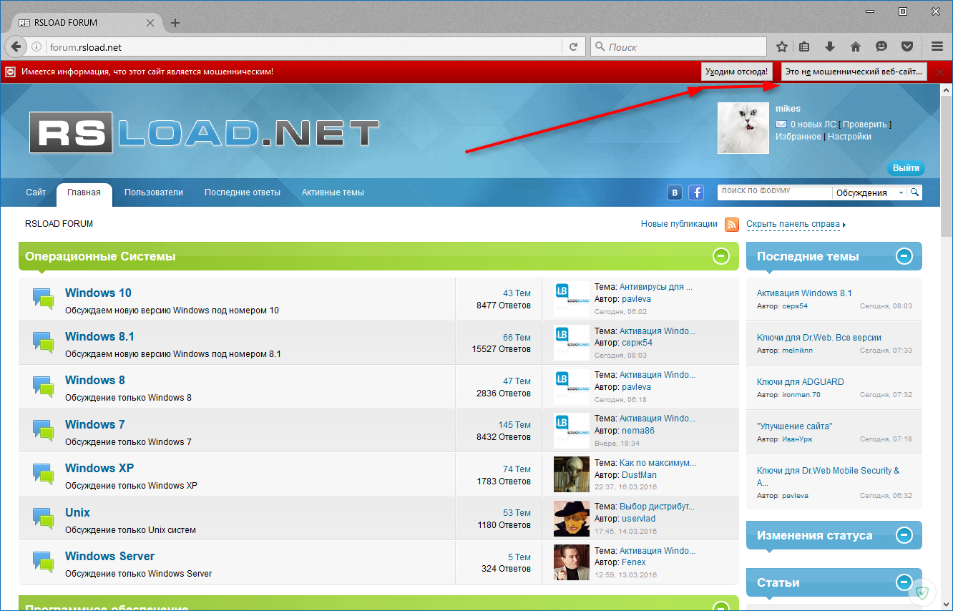Click the Выйти logout button
Image resolution: width=953 pixels, height=611 pixels.
click(x=906, y=168)
